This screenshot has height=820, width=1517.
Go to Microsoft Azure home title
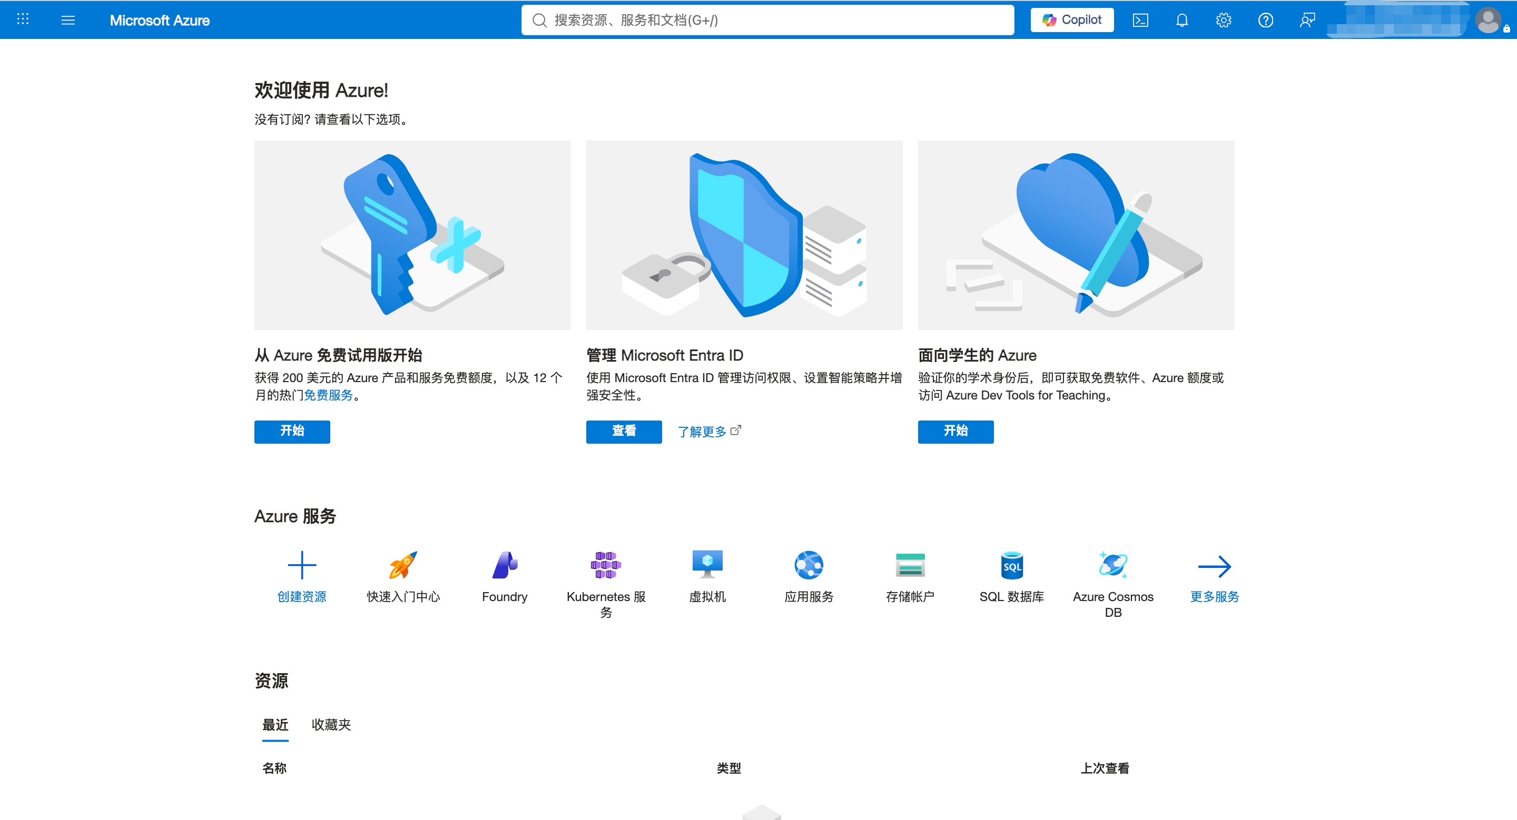[160, 20]
